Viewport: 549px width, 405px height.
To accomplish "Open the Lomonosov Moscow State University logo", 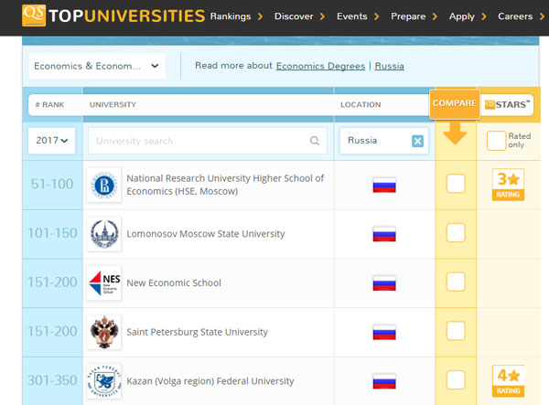I will tap(104, 234).
